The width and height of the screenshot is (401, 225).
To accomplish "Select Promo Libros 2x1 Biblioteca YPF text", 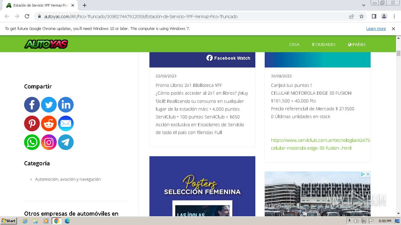I will (x=189, y=85).
